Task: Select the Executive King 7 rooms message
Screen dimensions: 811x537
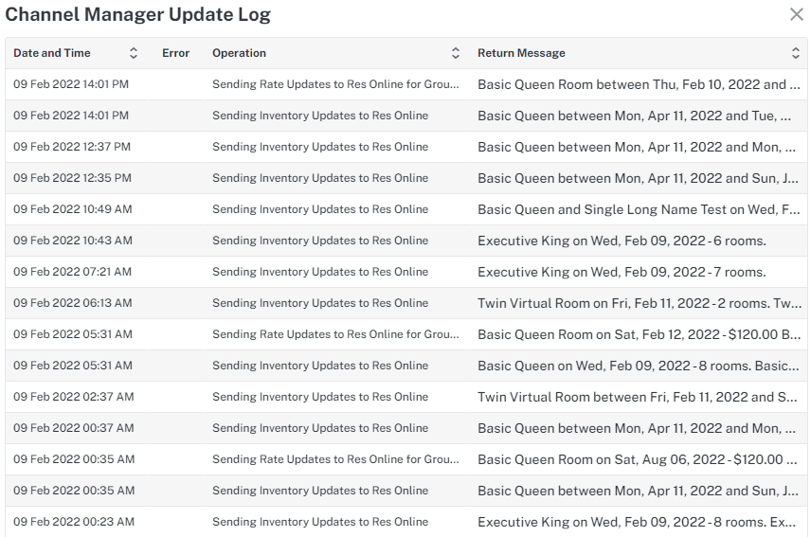Action: click(x=622, y=272)
